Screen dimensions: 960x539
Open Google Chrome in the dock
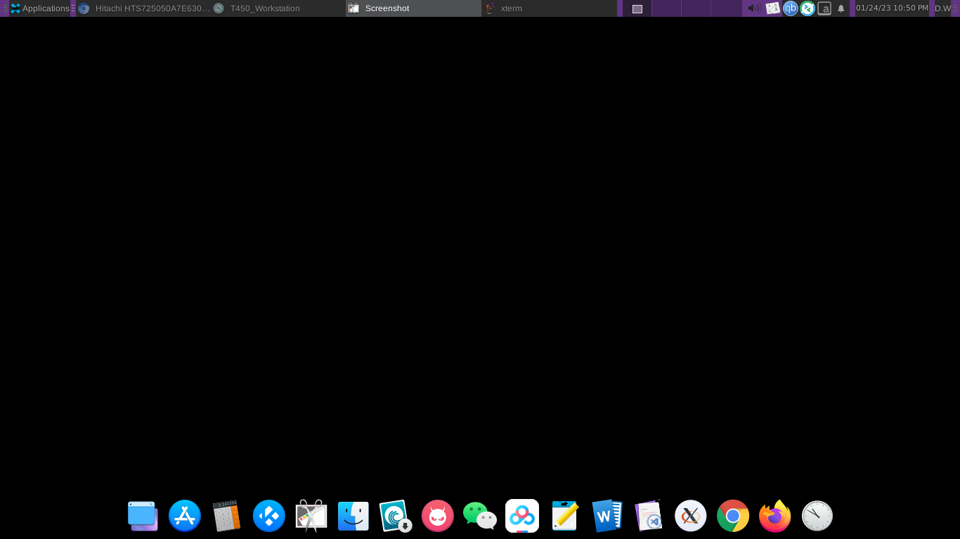(x=733, y=516)
